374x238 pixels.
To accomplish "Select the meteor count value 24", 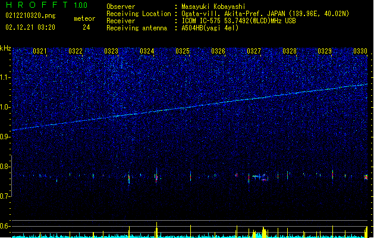I will (x=86, y=27).
